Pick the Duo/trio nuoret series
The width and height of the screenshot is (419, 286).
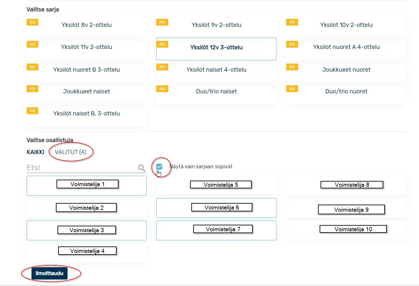point(346,93)
